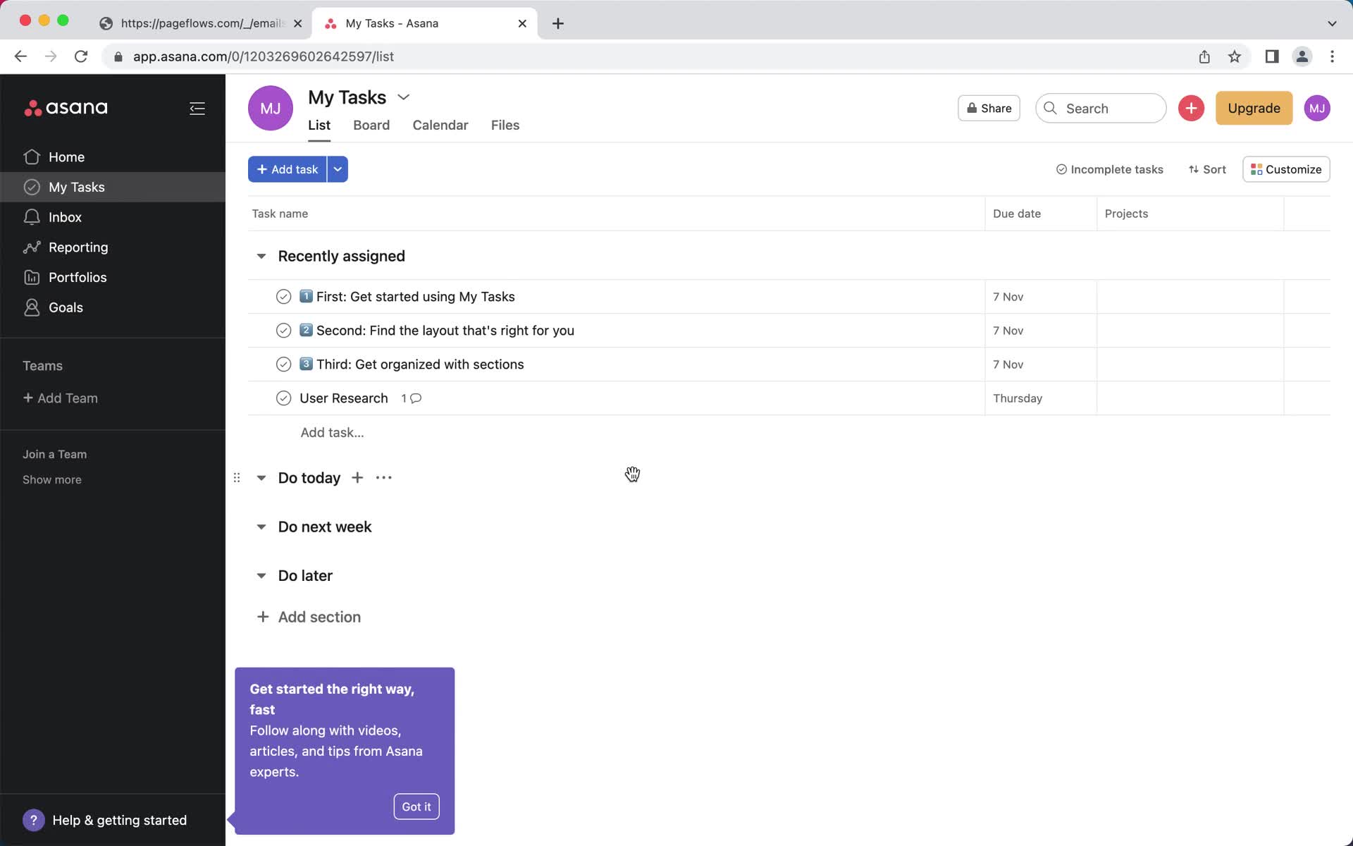Click the Search field

tap(1100, 108)
